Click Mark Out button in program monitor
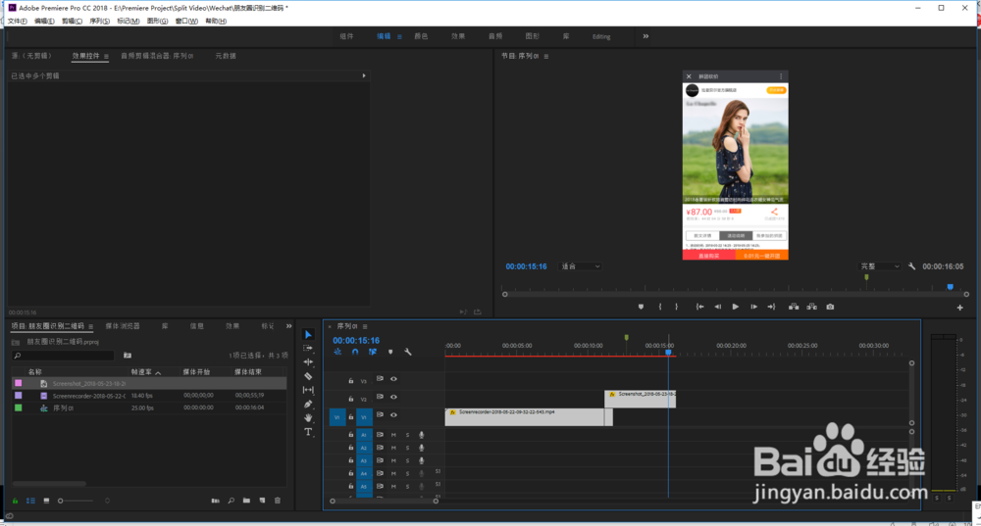The height and width of the screenshot is (526, 981). pyautogui.click(x=676, y=307)
